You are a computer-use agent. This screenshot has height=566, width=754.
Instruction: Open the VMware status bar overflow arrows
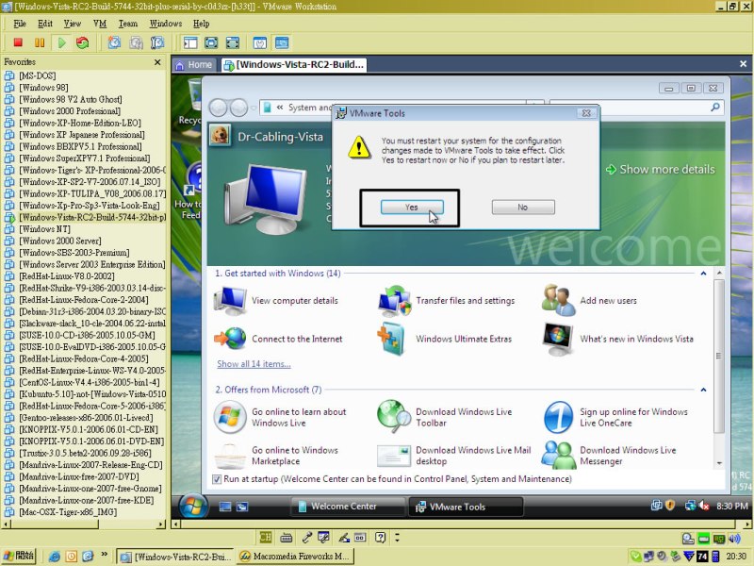click(397, 538)
